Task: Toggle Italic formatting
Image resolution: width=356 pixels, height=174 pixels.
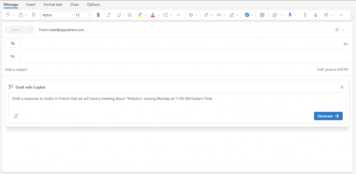Action: coord(109,15)
